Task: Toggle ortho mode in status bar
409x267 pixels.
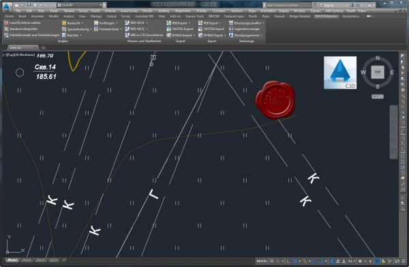Action: (288, 261)
